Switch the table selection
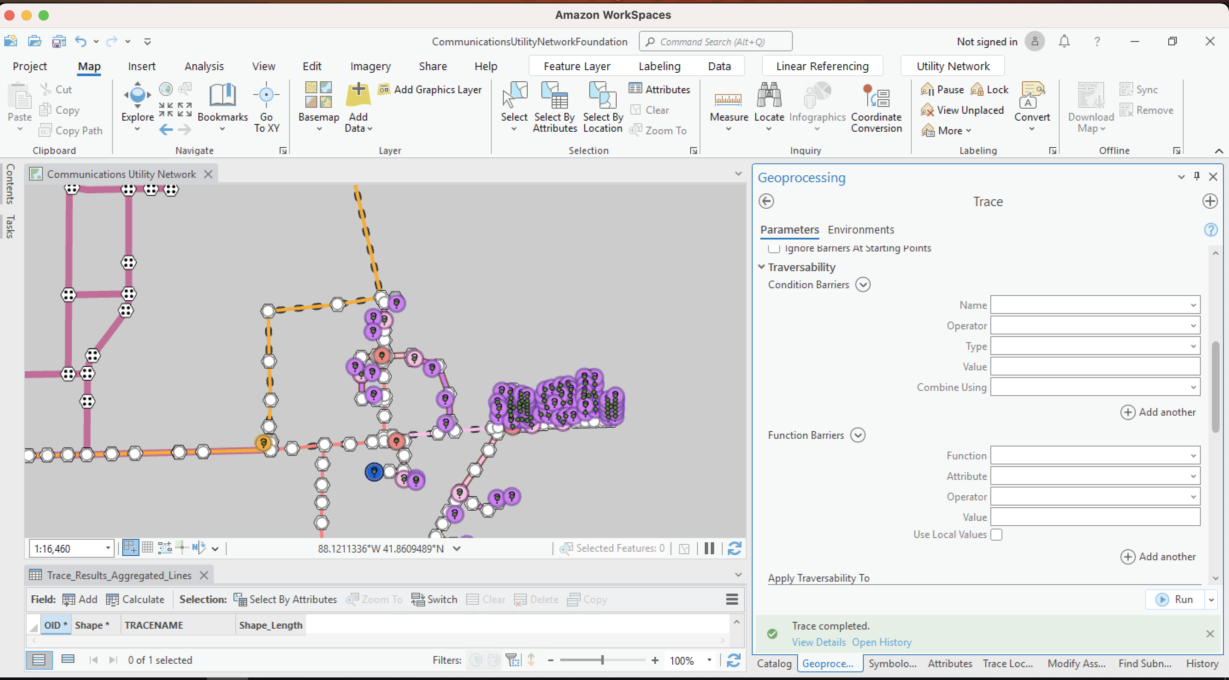 (x=434, y=599)
